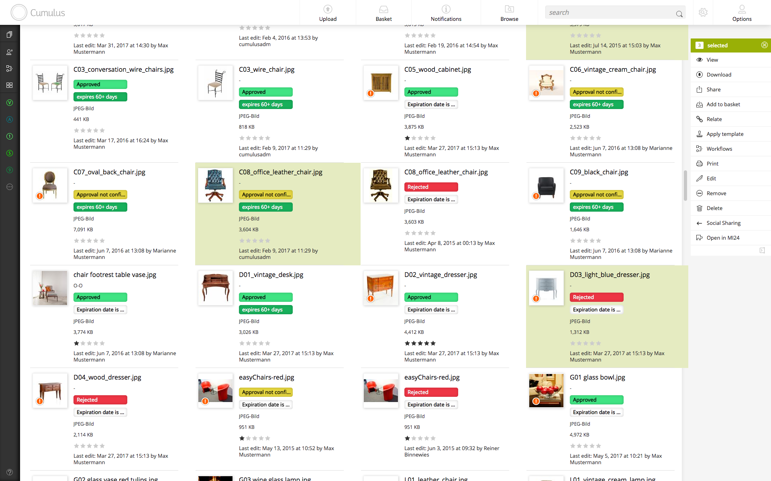Image resolution: width=771 pixels, height=481 pixels.
Task: Click Expiration date is ... badge on D03_light_blue_dresser
Action: 596,309
